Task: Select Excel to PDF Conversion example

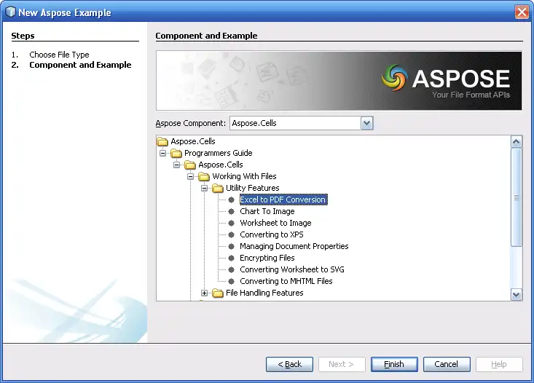Action: 283,200
